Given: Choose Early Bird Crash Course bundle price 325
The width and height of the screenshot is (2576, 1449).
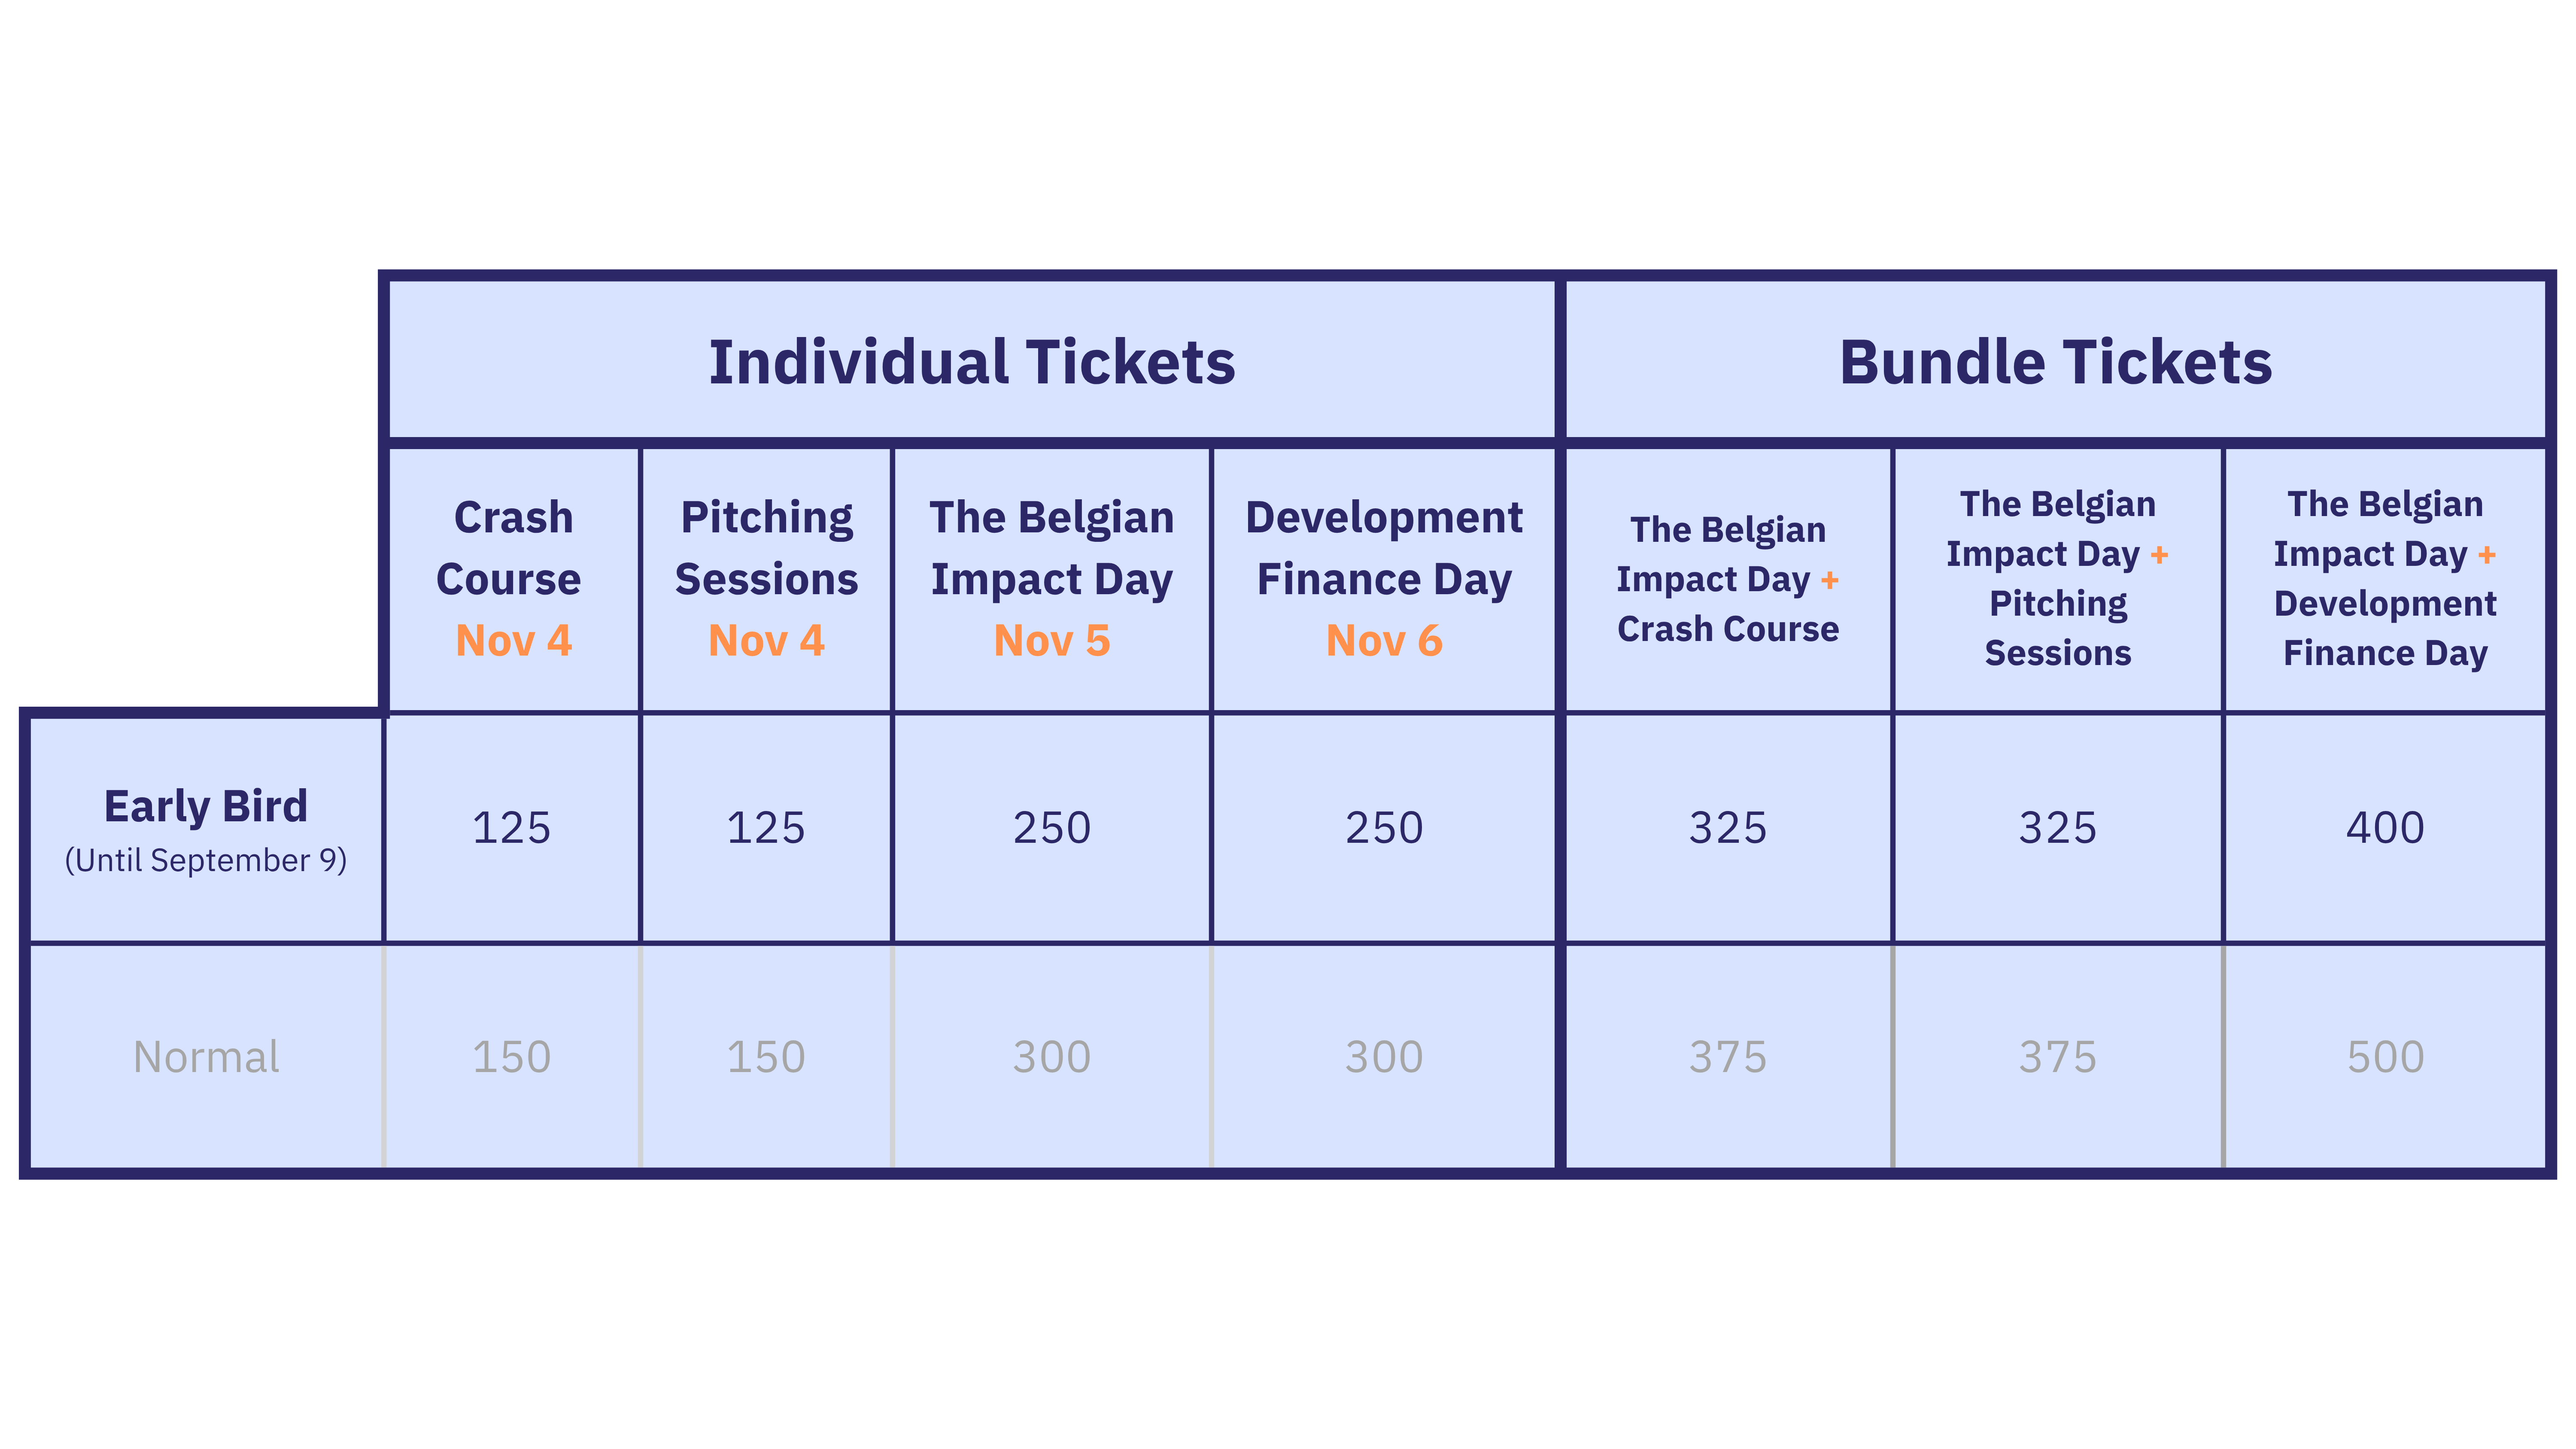Looking at the screenshot, I should (x=1728, y=828).
